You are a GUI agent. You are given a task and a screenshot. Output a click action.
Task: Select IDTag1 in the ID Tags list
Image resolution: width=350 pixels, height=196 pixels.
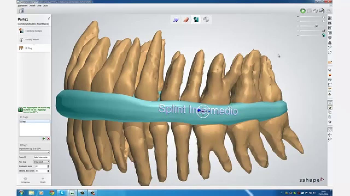[34, 122]
